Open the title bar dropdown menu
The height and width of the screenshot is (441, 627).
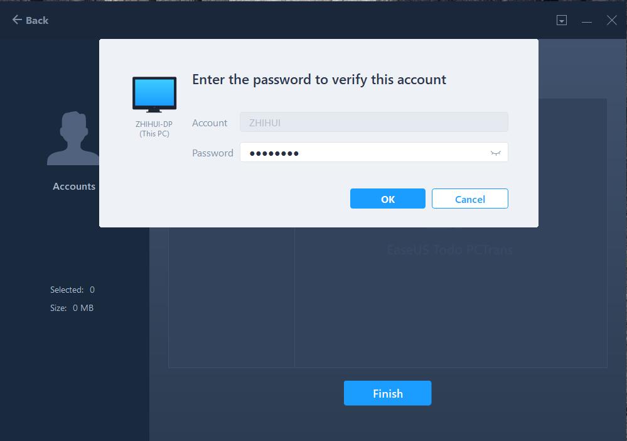coord(562,20)
